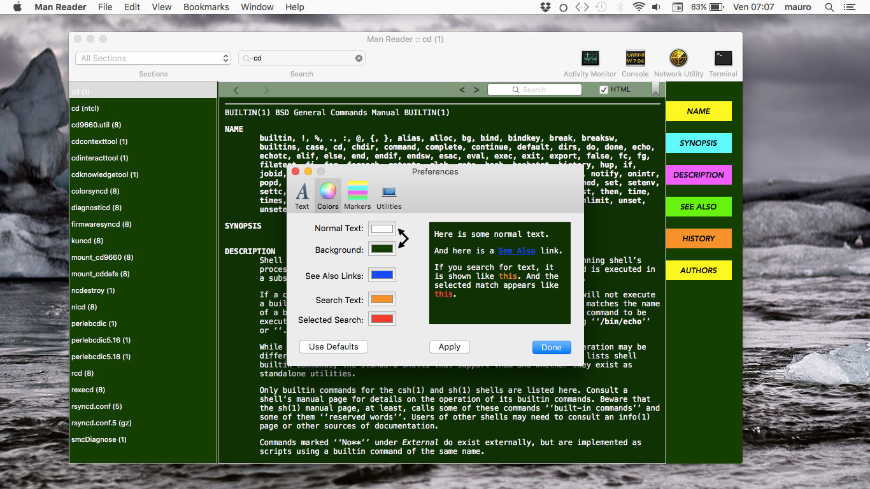Open the Bluetooth menu bar icon
The height and width of the screenshot is (489, 870).
(620, 7)
